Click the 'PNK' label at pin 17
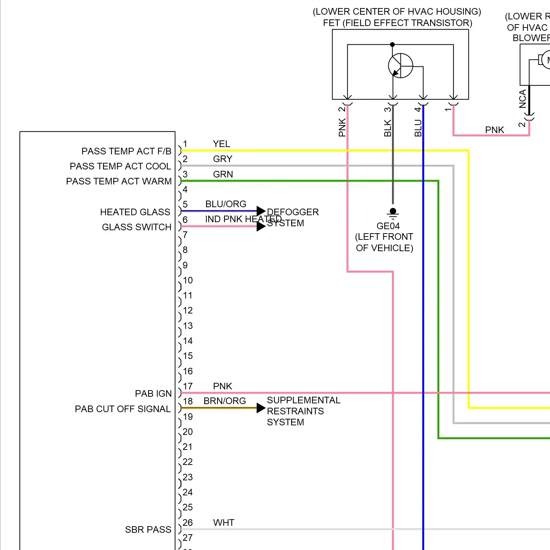 click(x=223, y=386)
